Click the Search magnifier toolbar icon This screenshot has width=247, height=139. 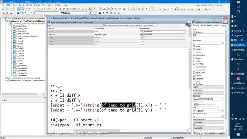164,9
